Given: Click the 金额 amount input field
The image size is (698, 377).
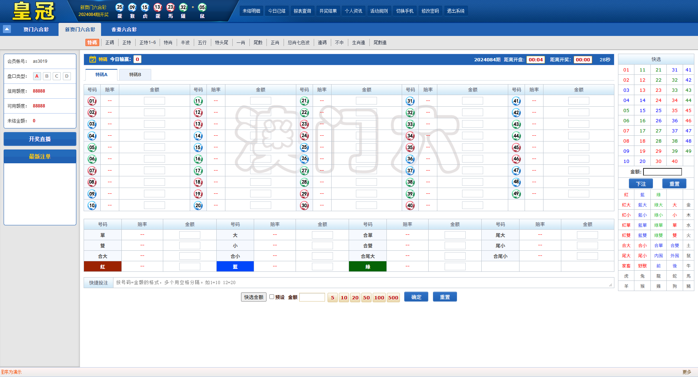Looking at the screenshot, I should [x=312, y=297].
